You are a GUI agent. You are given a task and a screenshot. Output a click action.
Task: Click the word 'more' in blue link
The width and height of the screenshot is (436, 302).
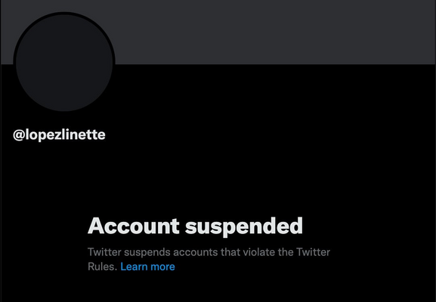tap(162, 267)
